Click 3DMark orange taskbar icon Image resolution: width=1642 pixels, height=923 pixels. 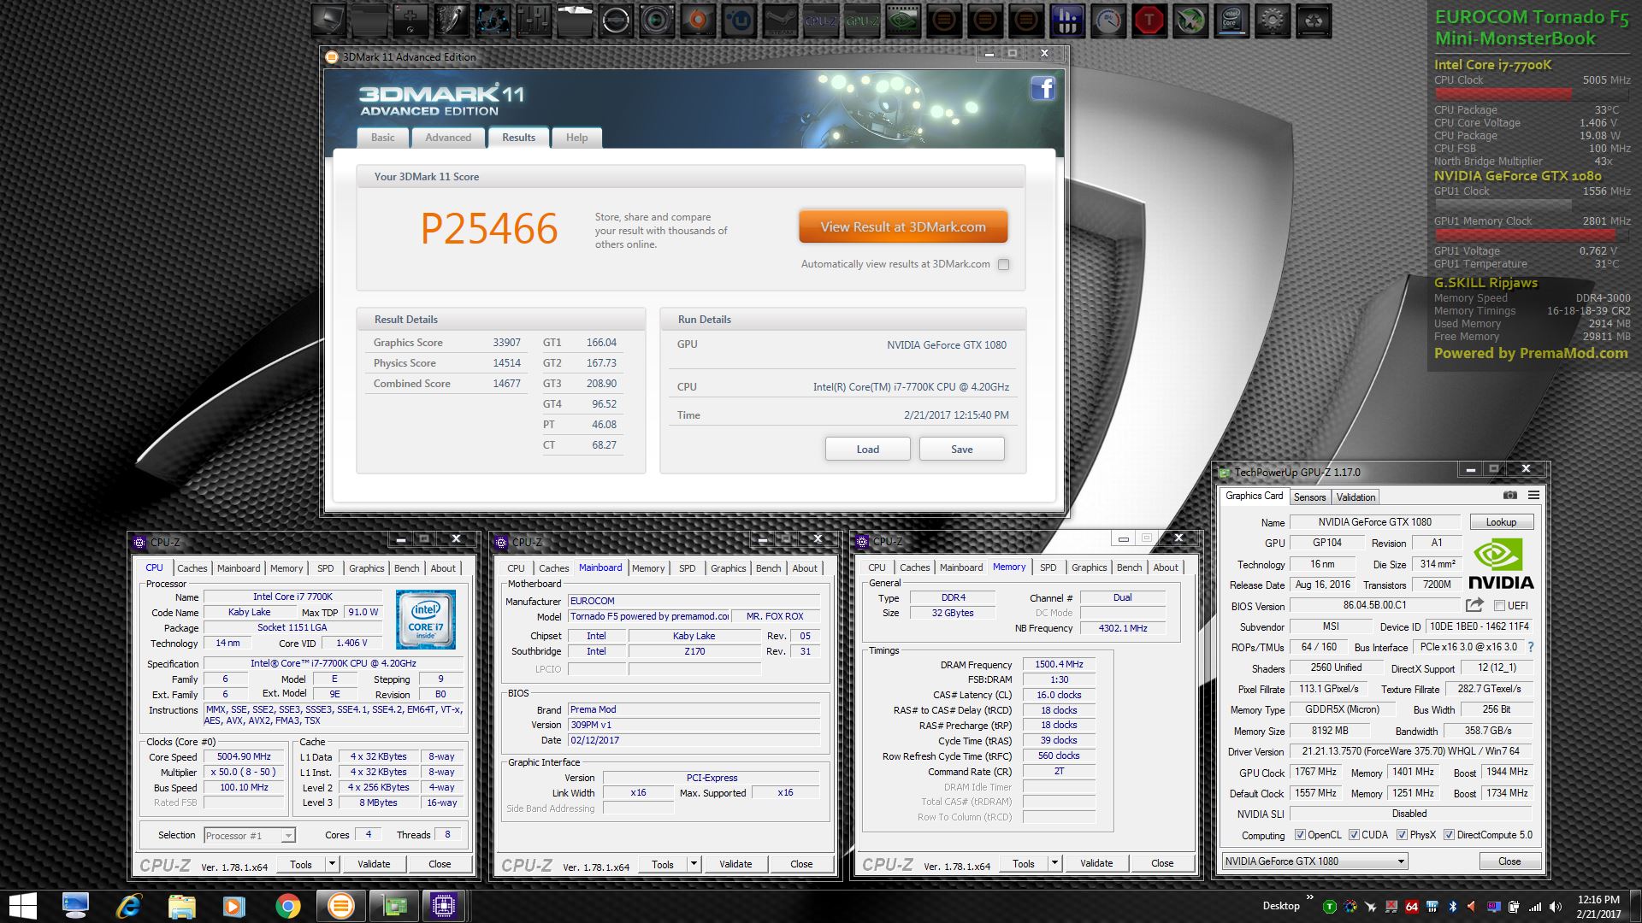(x=340, y=906)
